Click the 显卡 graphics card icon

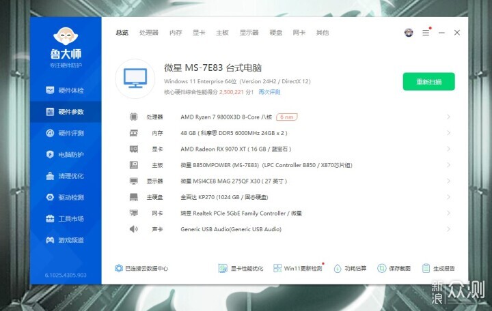[134, 149]
